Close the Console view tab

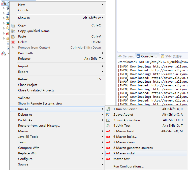[156, 56]
